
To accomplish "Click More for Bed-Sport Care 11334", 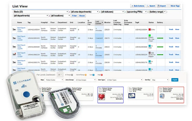I will (177, 62).
